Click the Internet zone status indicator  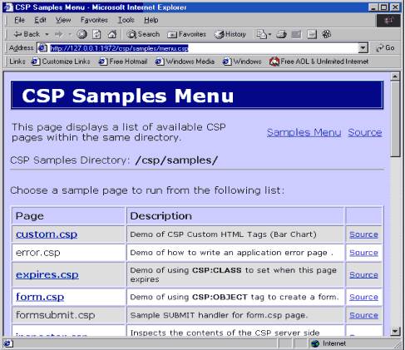click(328, 343)
